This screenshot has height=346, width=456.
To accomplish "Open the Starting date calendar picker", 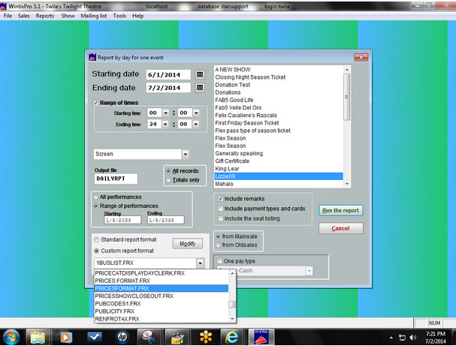I will click(200, 74).
